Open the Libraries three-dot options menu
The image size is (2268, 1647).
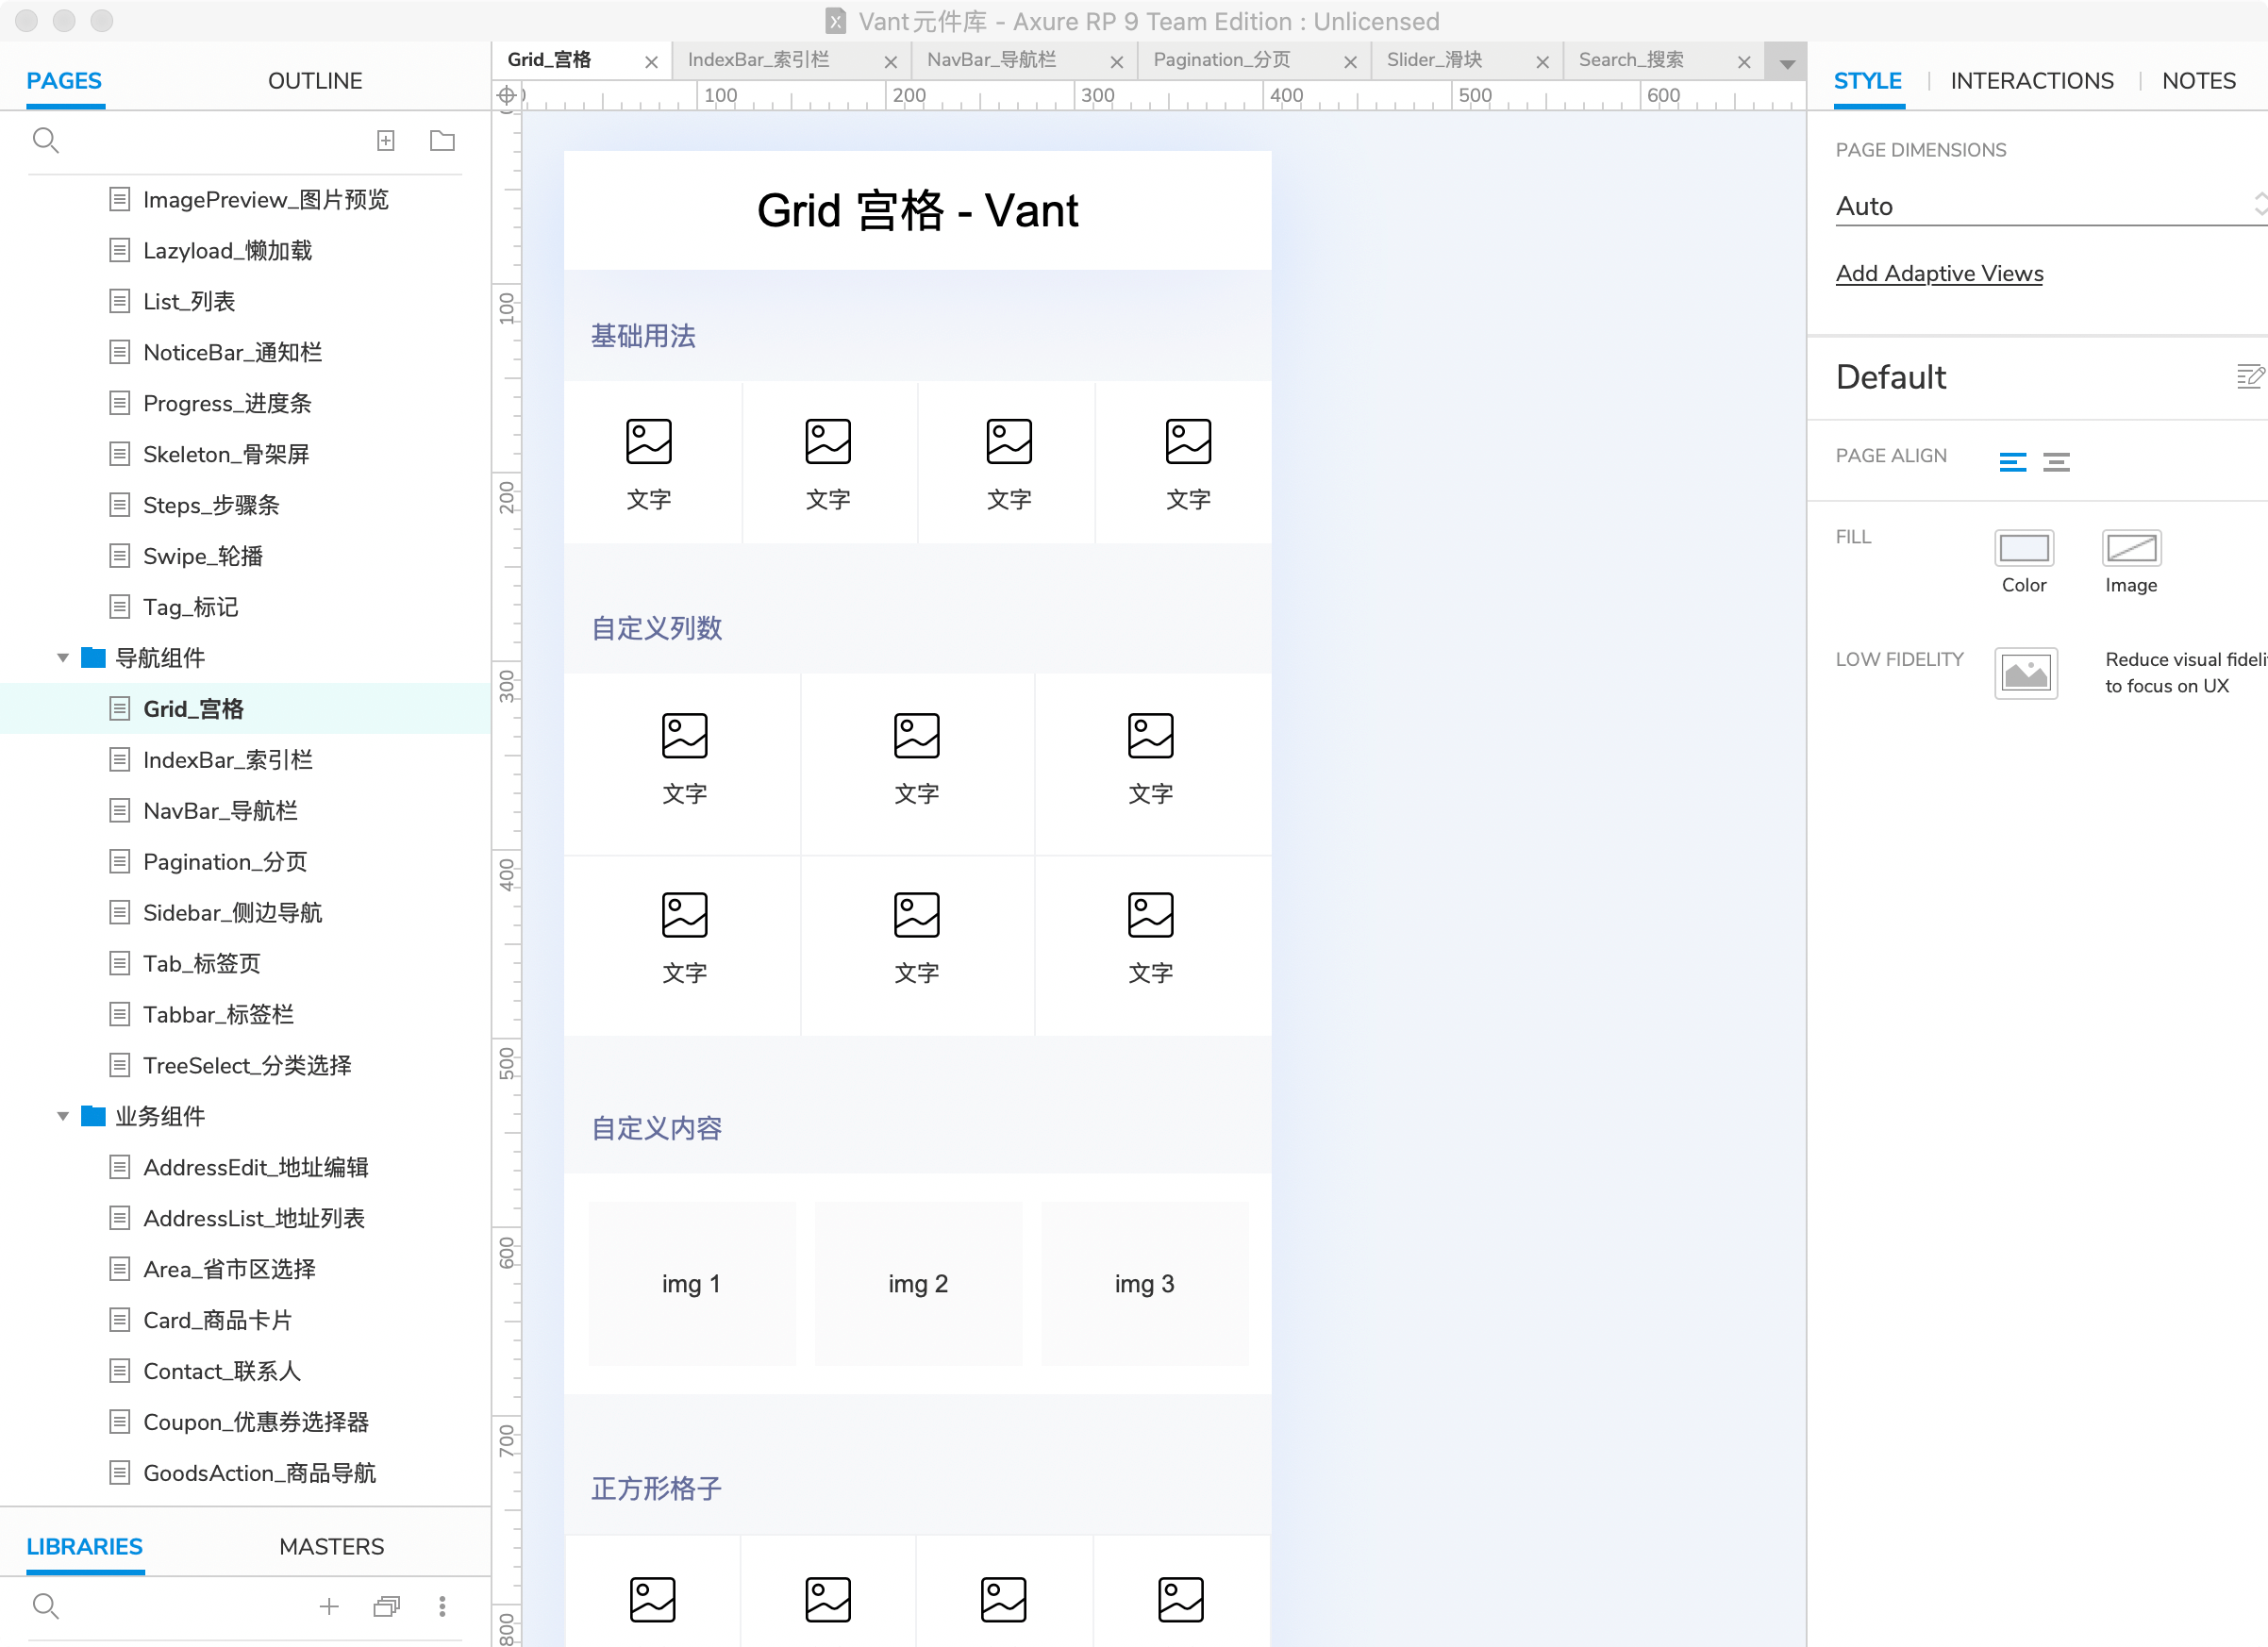click(x=442, y=1606)
